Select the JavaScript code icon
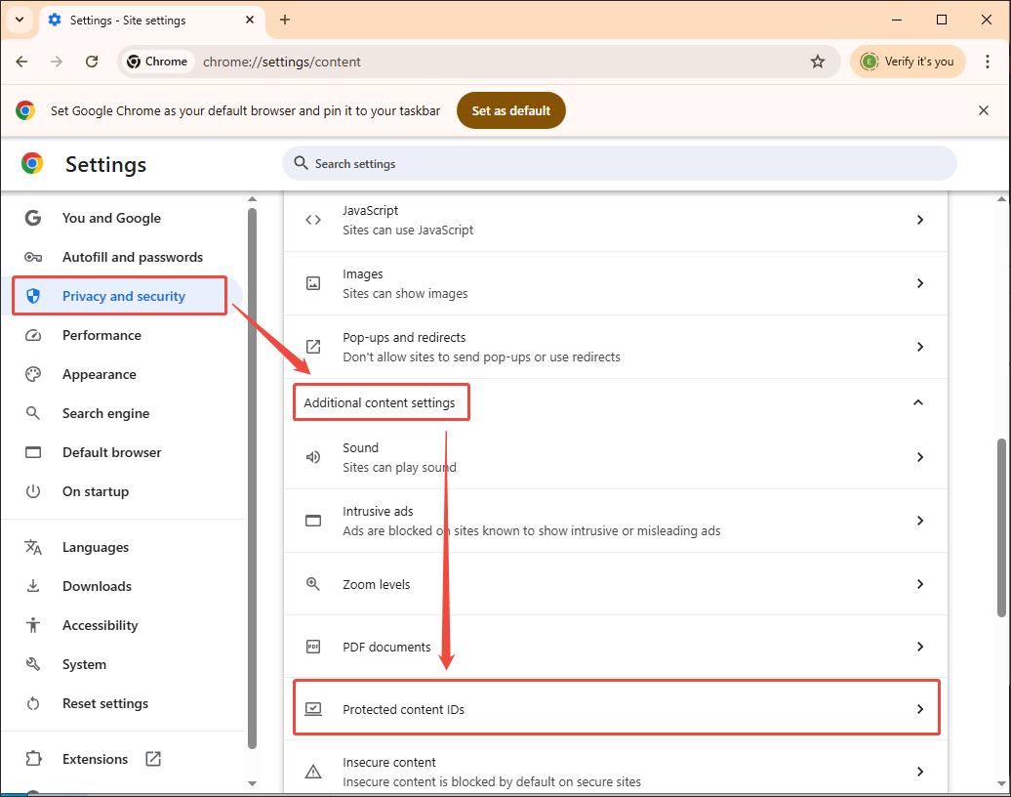The height and width of the screenshot is (797, 1011). click(312, 219)
